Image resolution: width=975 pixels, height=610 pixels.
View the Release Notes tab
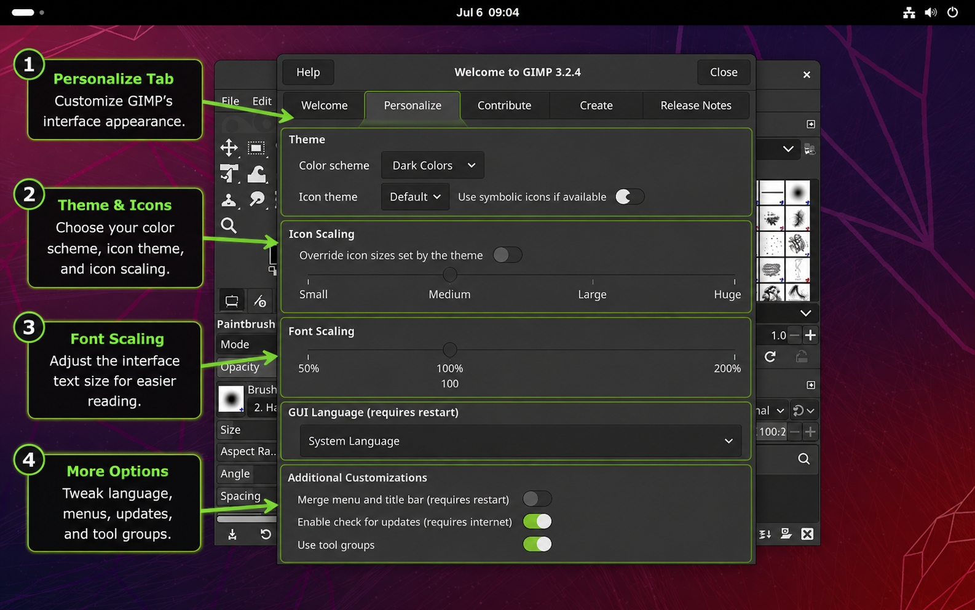point(696,105)
